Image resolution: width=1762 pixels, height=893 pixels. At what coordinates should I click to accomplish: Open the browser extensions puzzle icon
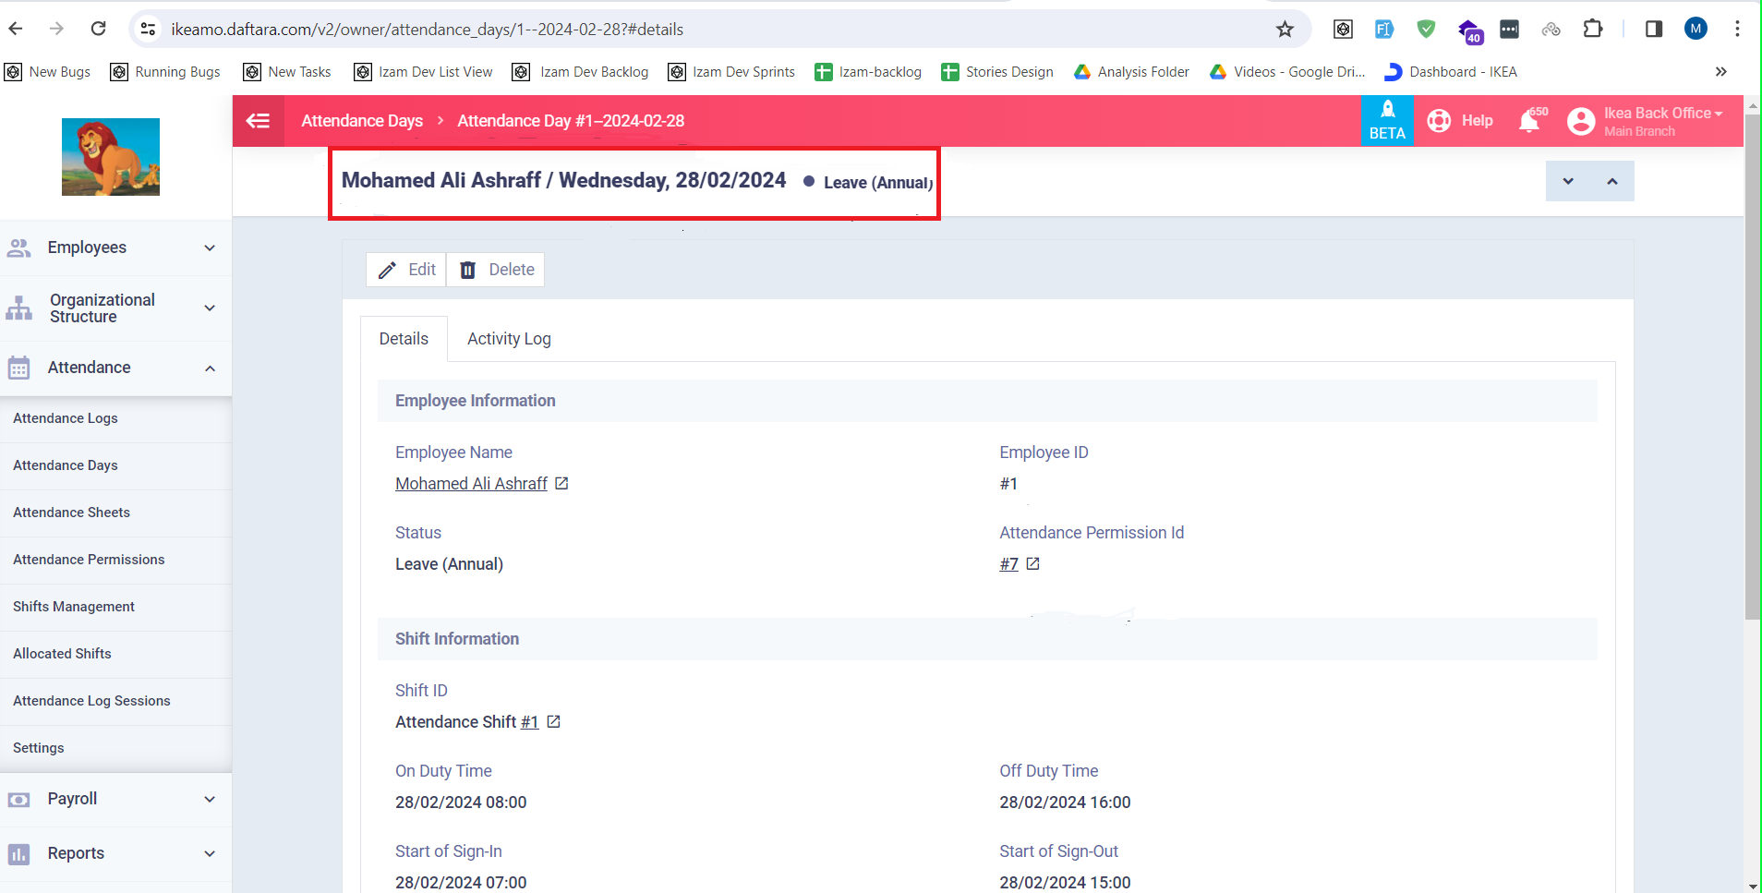1592,30
